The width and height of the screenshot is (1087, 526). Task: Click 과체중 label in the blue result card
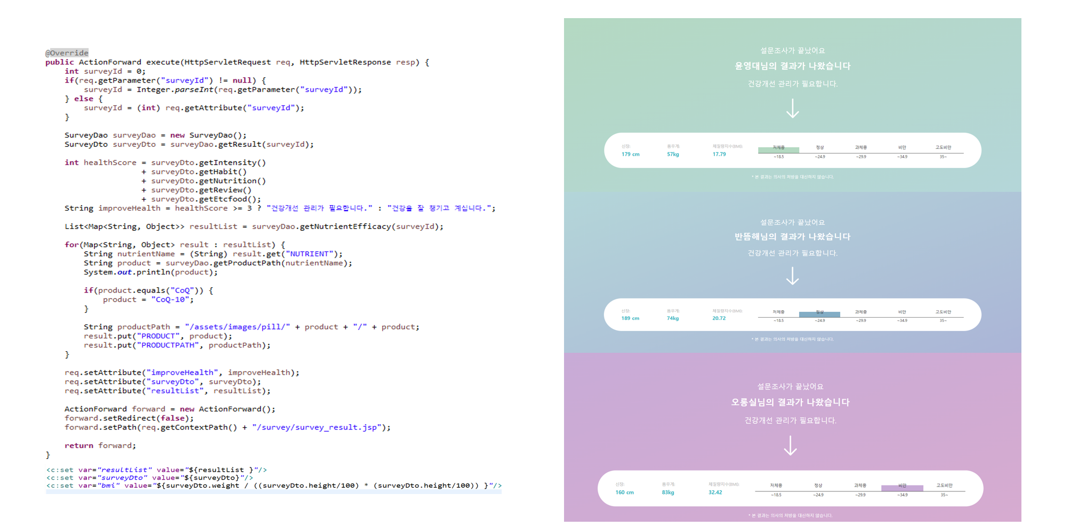(x=861, y=312)
